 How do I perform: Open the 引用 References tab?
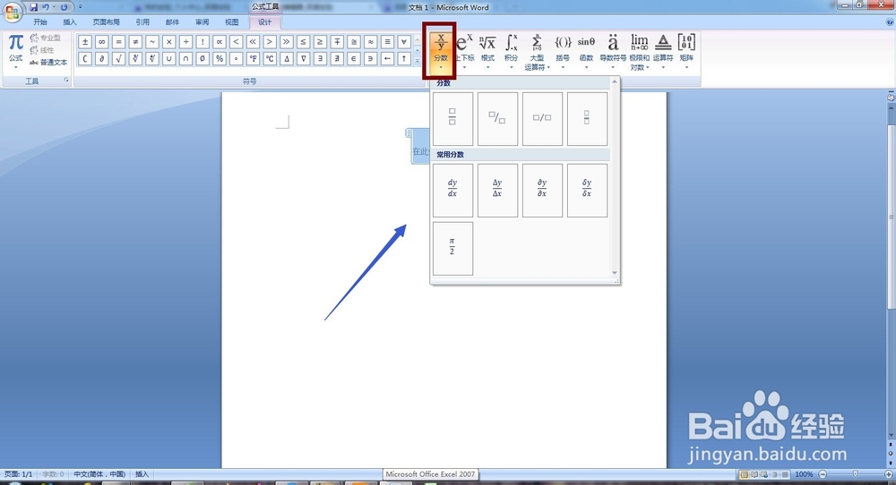tap(142, 22)
